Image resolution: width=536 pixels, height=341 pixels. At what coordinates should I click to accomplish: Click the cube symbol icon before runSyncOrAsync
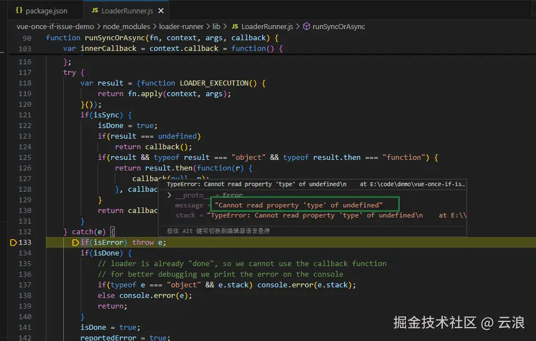coord(306,26)
